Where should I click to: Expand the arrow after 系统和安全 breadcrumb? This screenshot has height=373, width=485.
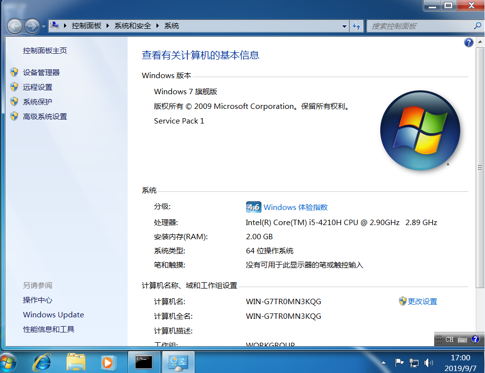157,25
